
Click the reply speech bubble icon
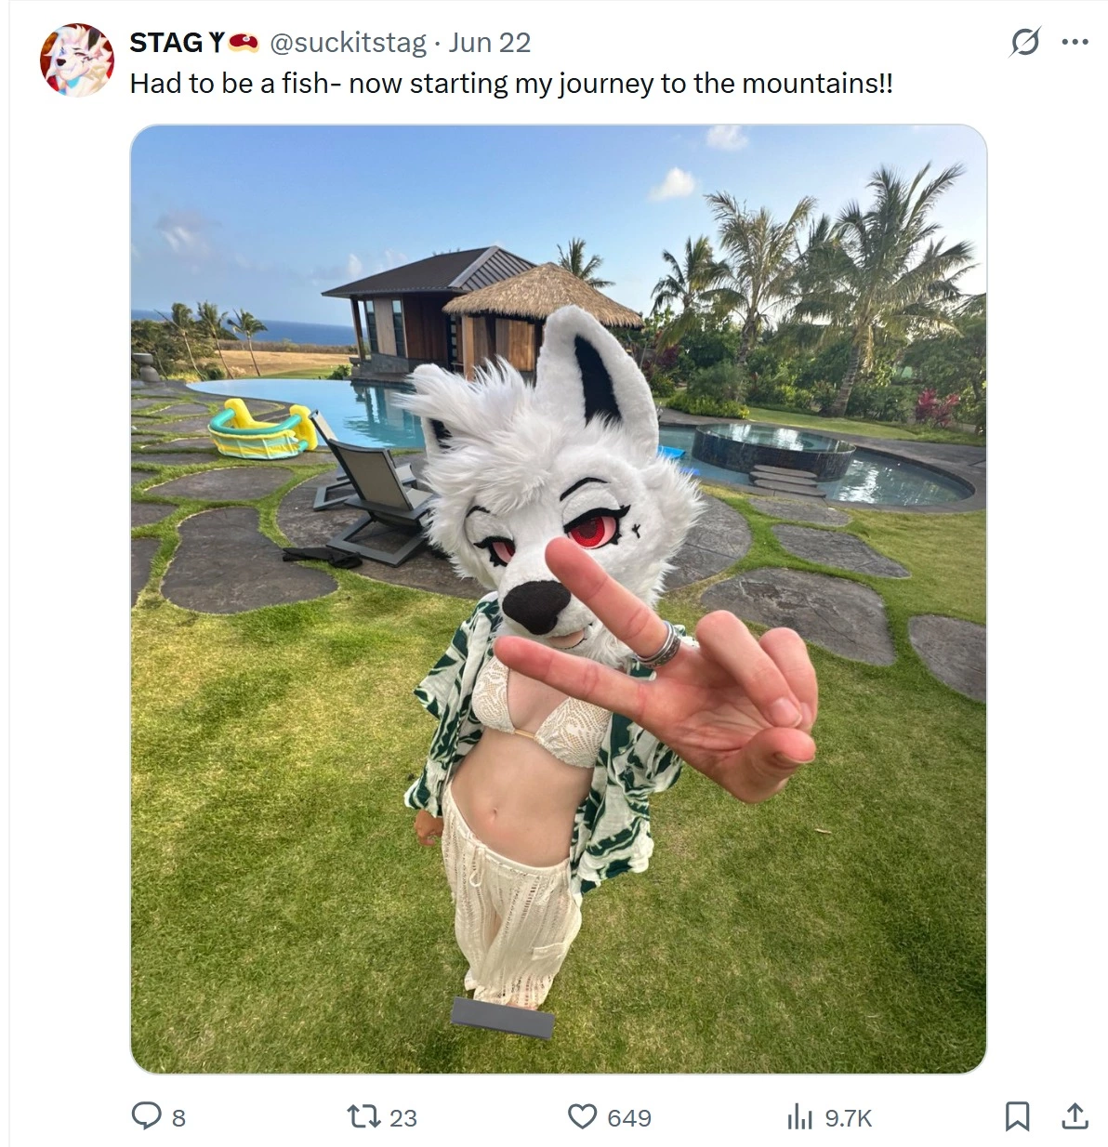pos(146,1115)
